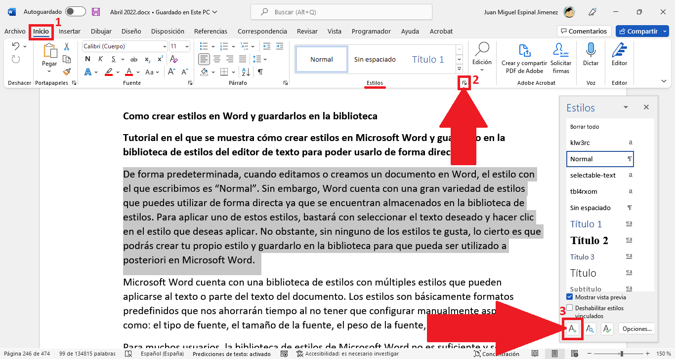Click the Copy icon in Portapapeles
This screenshot has height=359, width=675.
click(x=67, y=59)
